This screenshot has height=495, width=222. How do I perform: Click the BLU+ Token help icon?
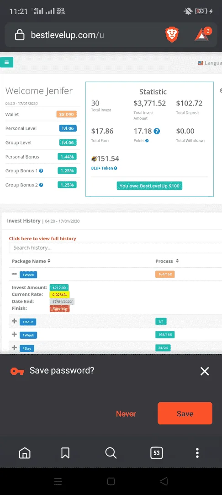click(x=116, y=168)
